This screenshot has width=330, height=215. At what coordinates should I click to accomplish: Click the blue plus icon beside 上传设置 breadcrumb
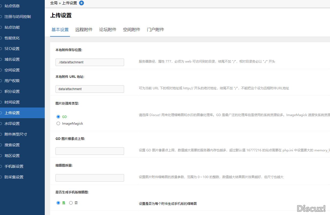pos(81,3)
